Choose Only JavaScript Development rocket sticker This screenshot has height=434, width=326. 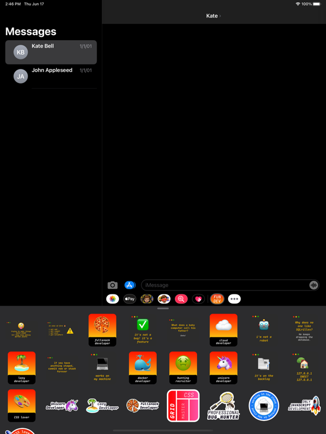(x=304, y=406)
